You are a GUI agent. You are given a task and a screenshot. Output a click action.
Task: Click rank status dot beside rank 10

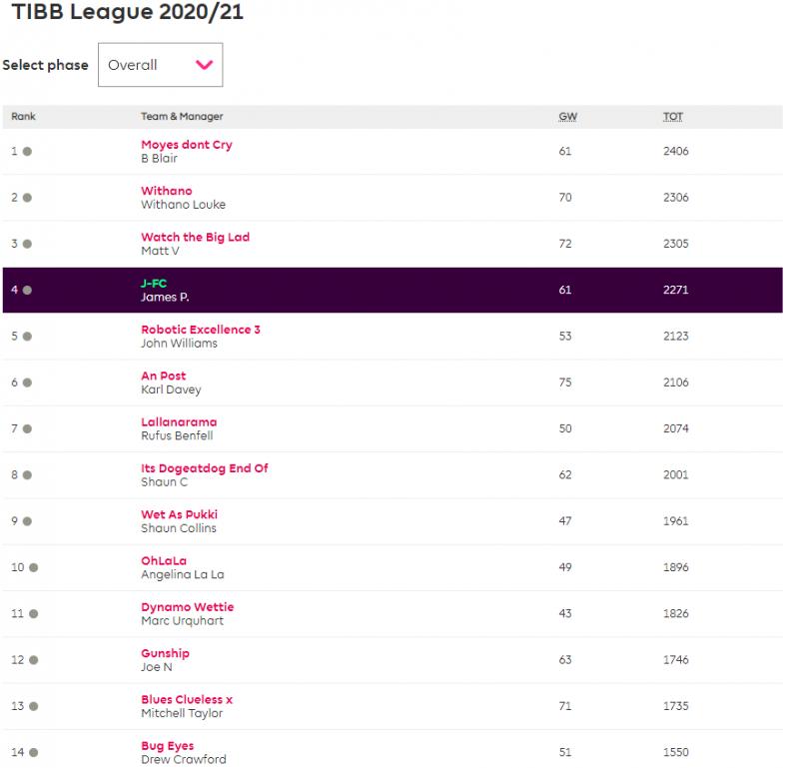(33, 567)
